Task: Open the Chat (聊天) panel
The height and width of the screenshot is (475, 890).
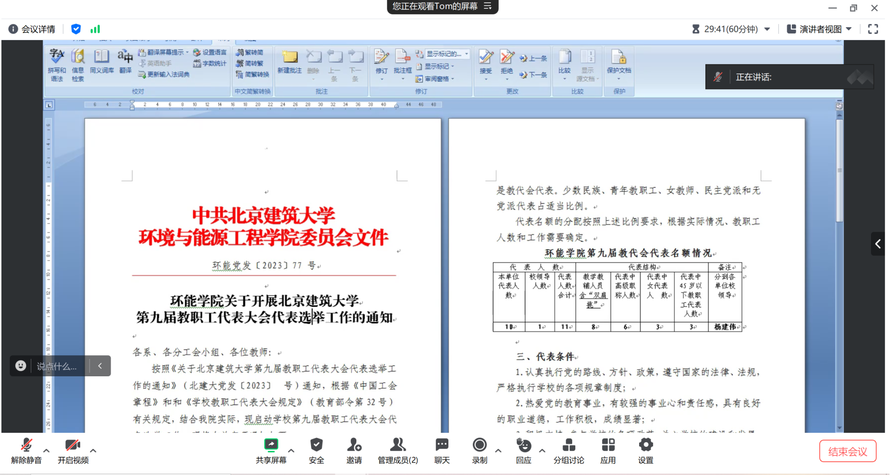Action: [442, 445]
